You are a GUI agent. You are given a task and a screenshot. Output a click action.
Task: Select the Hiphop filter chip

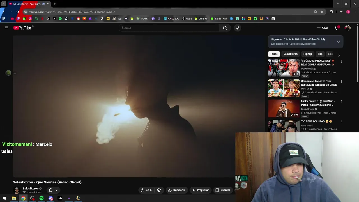tap(308, 54)
